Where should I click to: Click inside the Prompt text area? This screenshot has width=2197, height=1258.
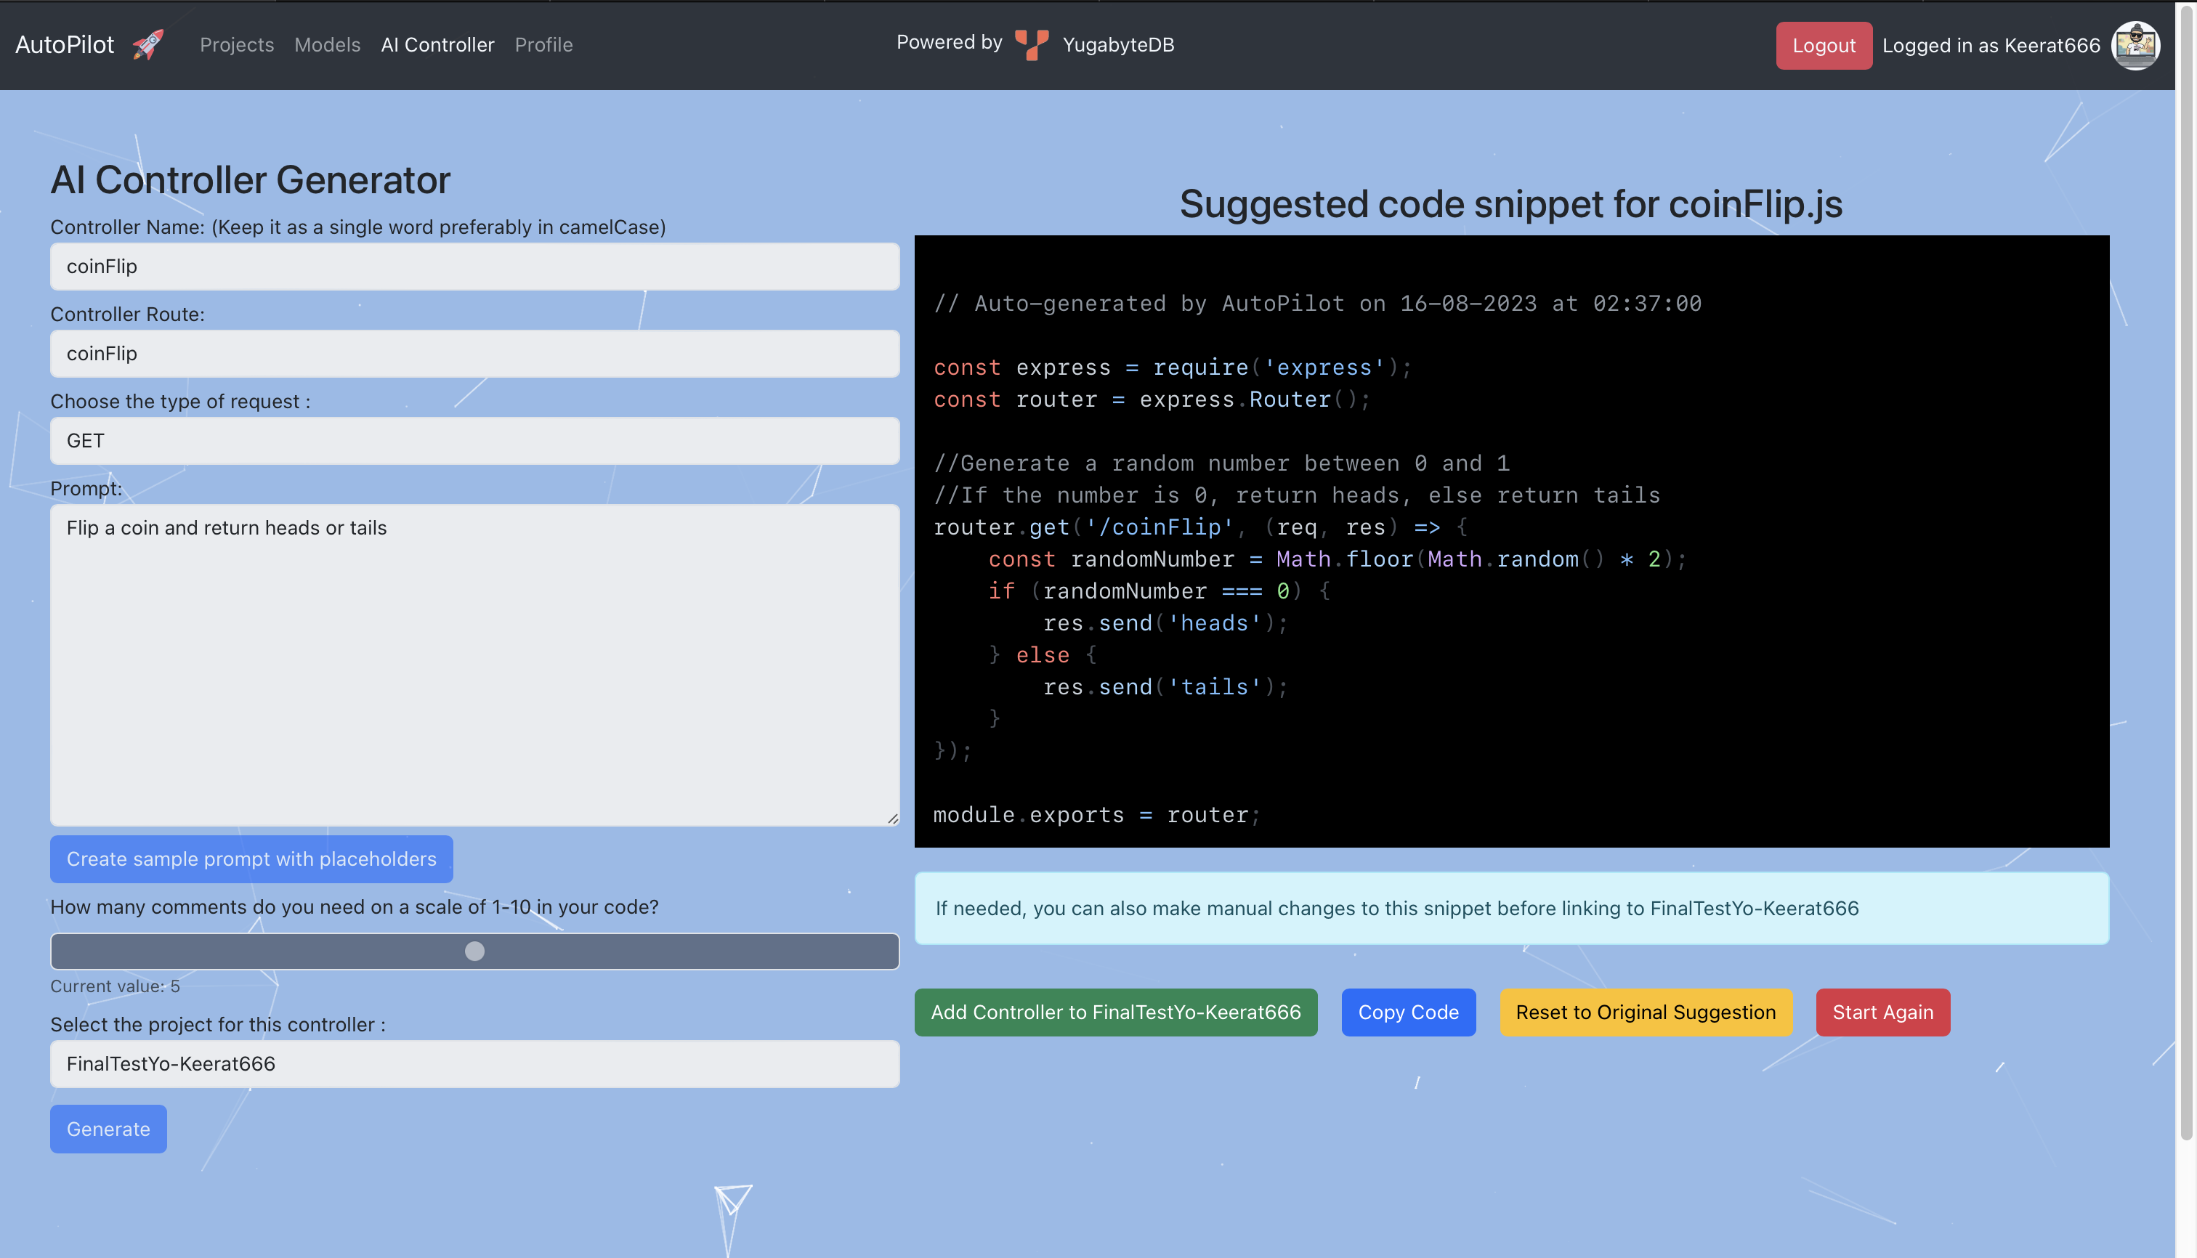coord(474,665)
